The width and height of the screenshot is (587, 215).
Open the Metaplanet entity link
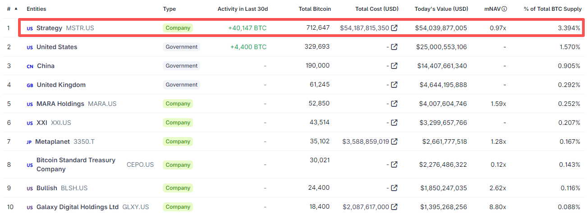[x=52, y=142]
